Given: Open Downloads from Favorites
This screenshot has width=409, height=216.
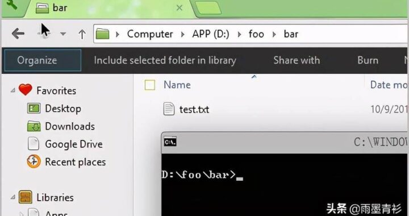Looking at the screenshot, I should 70,126.
